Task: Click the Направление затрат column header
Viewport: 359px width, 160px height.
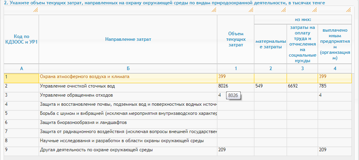Action: [x=128, y=39]
